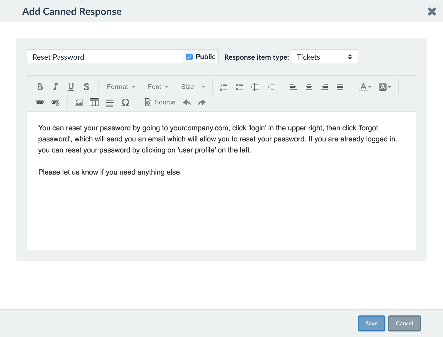Insert an image into the response
Screen dimensions: 443x337
coord(79,102)
